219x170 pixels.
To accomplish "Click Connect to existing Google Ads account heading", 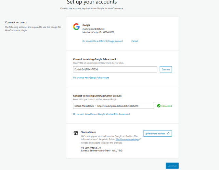I will coord(94,59).
